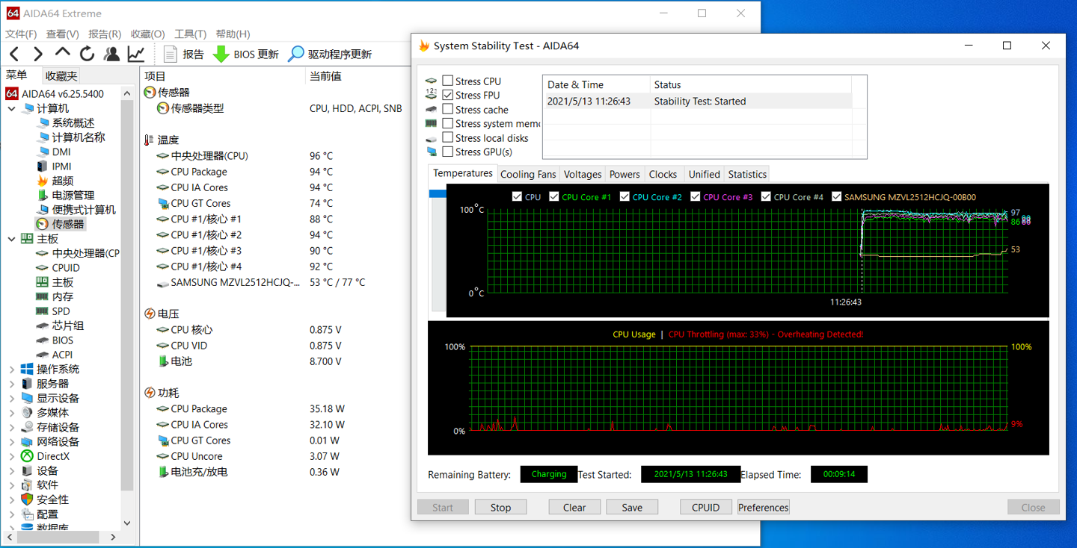Switch to the Voltages tab
The width and height of the screenshot is (1077, 548).
point(583,174)
